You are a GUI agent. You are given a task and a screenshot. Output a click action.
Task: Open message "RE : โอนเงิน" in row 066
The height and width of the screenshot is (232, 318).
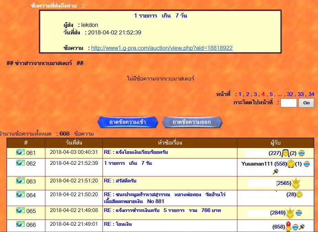(118, 224)
